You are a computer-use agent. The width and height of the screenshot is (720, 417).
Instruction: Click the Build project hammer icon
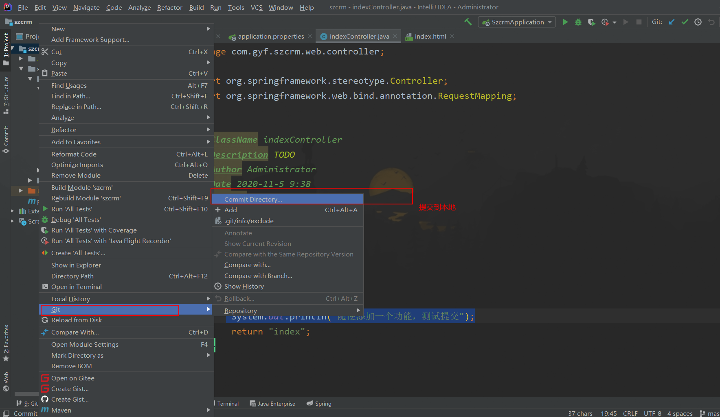click(468, 22)
